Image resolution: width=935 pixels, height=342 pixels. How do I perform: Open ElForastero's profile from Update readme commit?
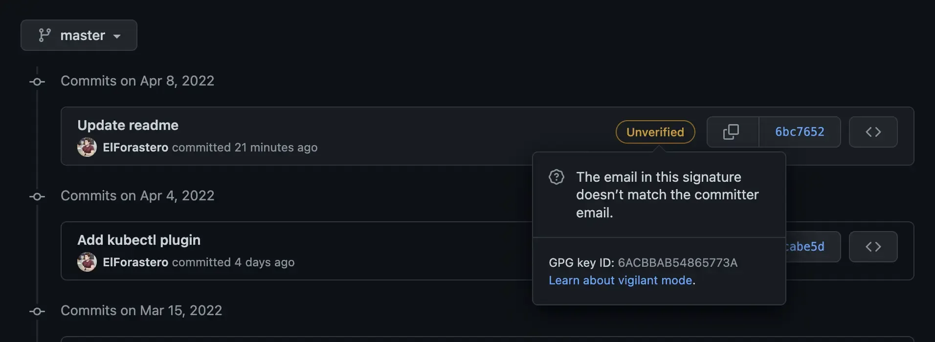135,147
